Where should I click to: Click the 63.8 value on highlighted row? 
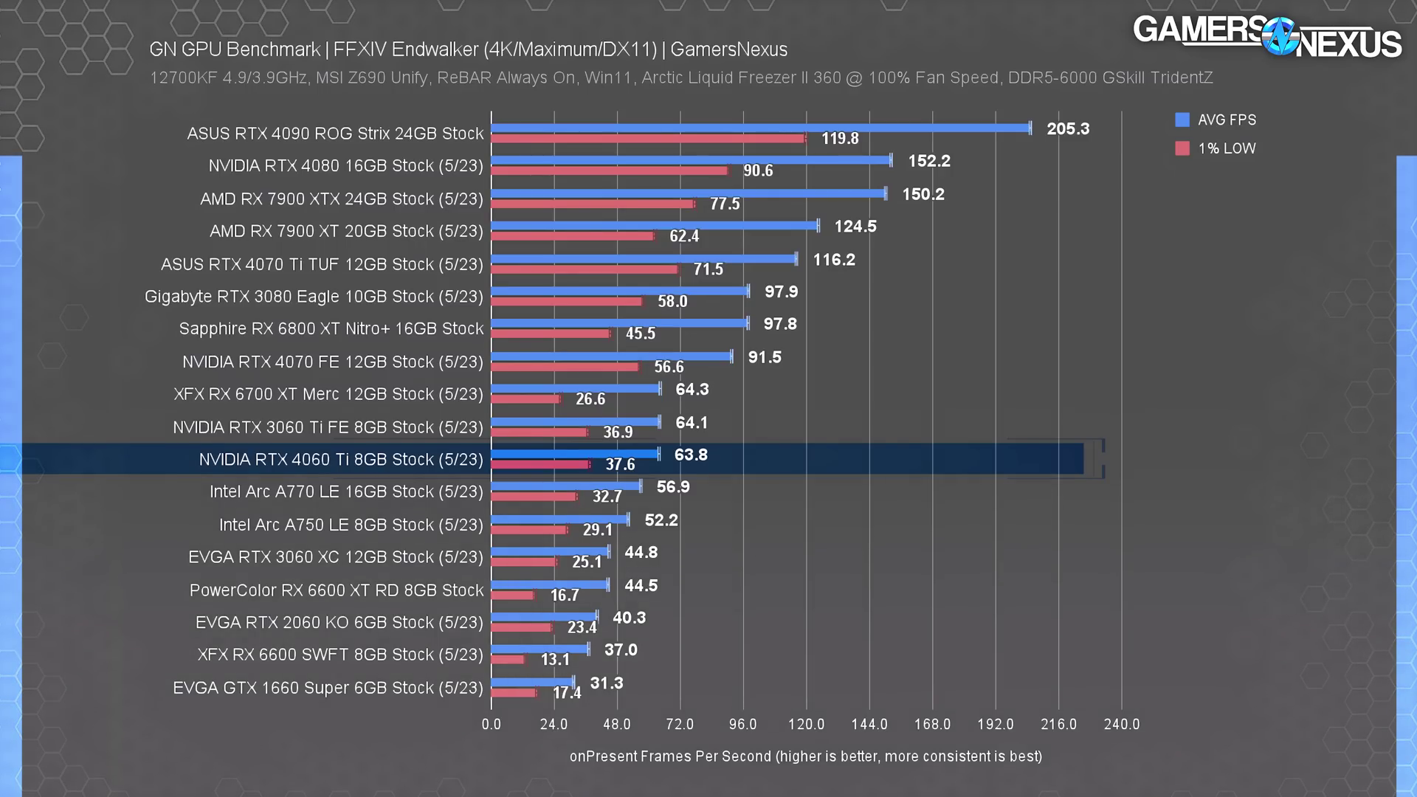pos(691,455)
